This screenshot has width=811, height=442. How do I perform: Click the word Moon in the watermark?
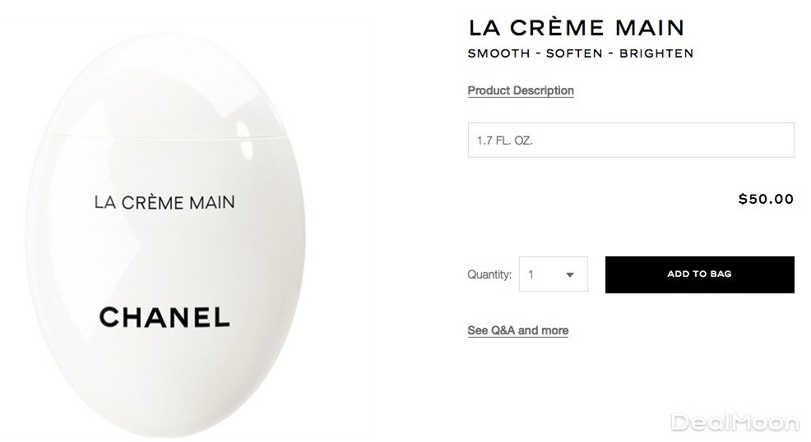pos(767,423)
